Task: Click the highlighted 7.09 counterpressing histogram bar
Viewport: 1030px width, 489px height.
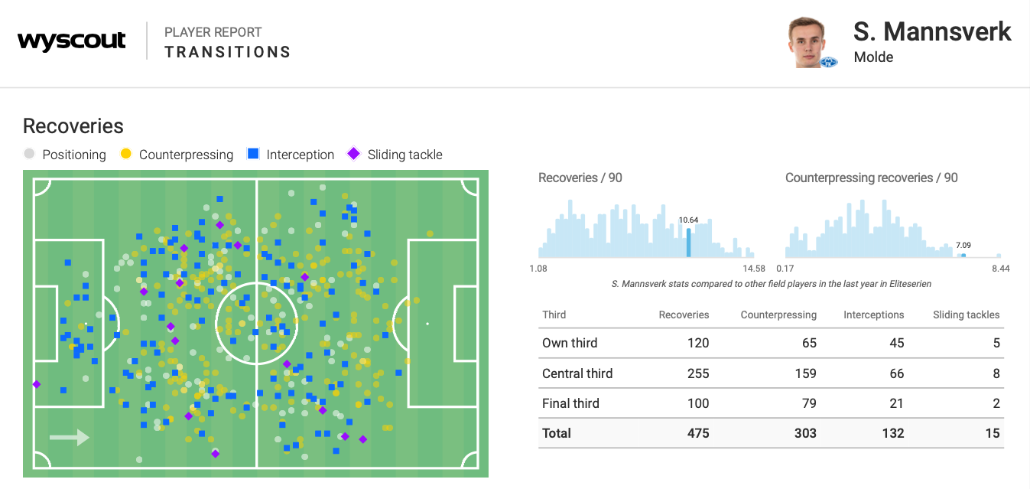Action: (963, 256)
